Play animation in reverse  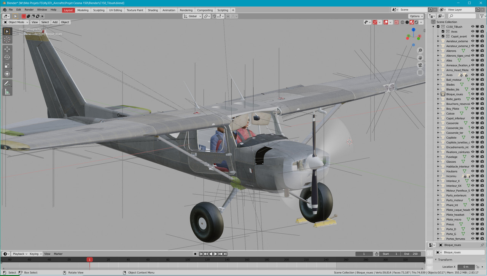click(x=211, y=254)
